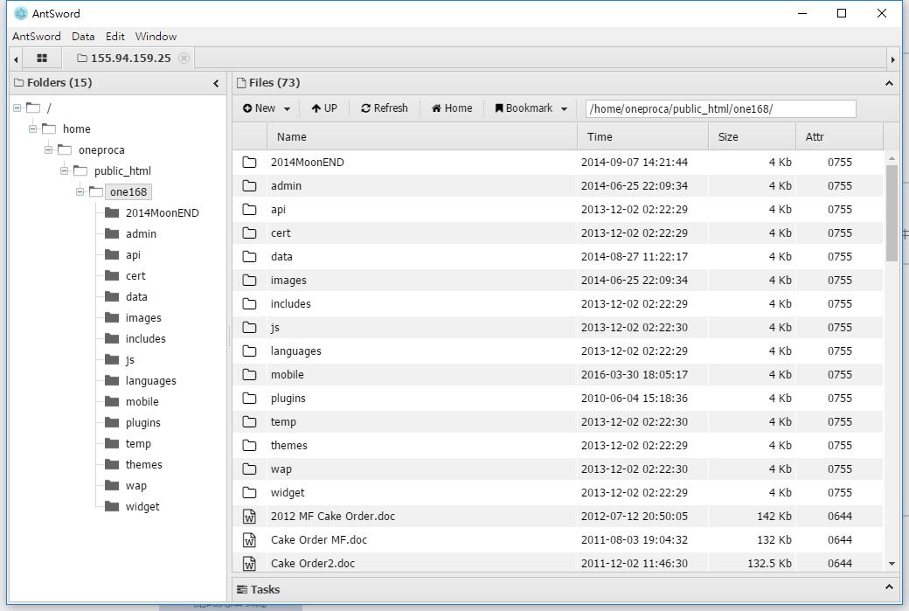Close the 155.94.159.25 tab
The width and height of the screenshot is (909, 611).
[x=184, y=58]
